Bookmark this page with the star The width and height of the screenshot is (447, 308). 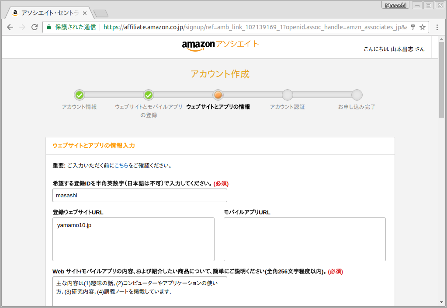[x=423, y=27]
